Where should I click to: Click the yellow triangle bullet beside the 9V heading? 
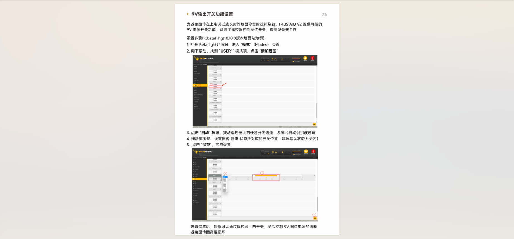coord(188,14)
